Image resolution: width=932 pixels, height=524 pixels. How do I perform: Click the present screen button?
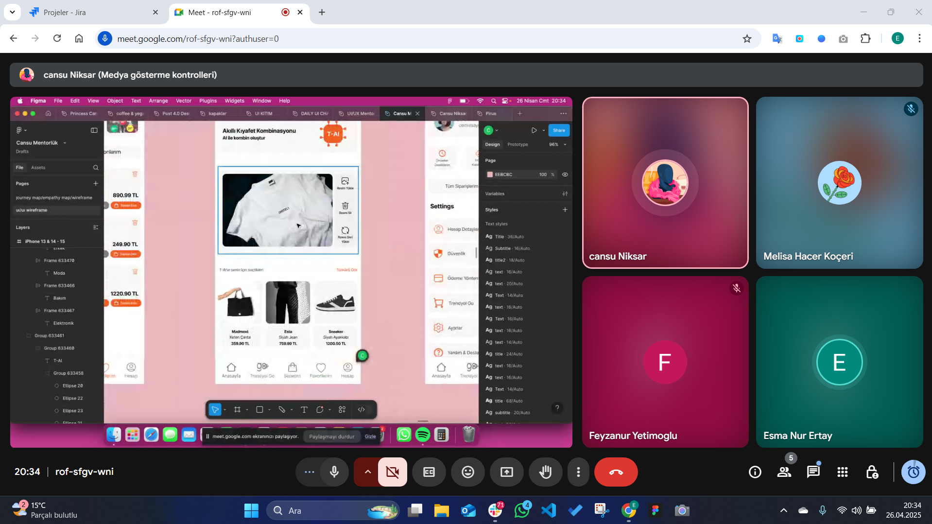(x=506, y=472)
